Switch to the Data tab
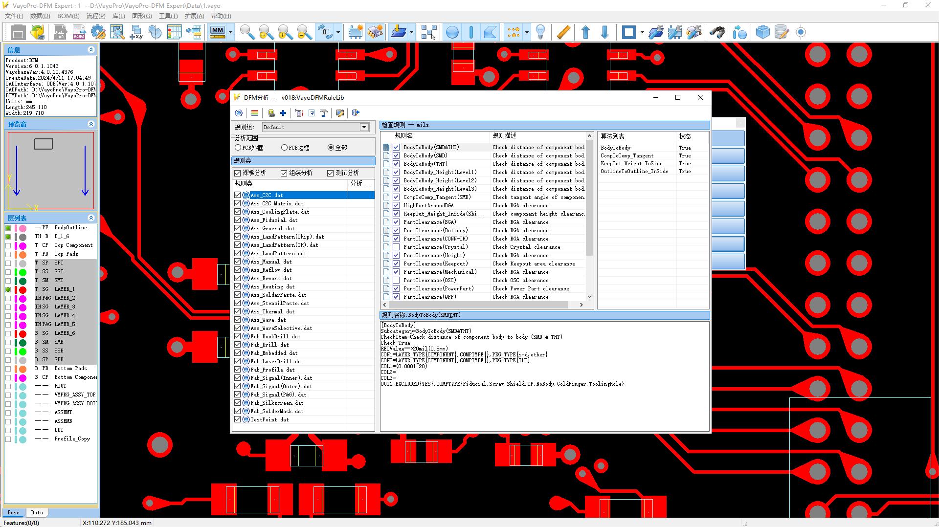Screen dimensions: 939x527 click(37, 512)
